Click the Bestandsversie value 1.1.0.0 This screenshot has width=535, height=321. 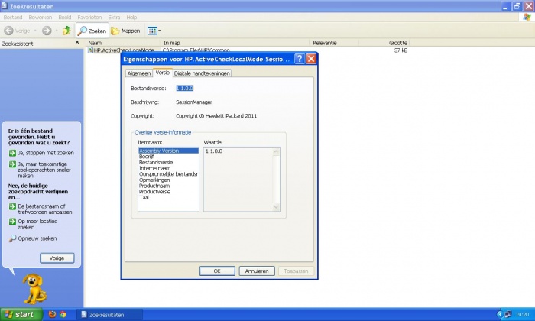click(185, 89)
